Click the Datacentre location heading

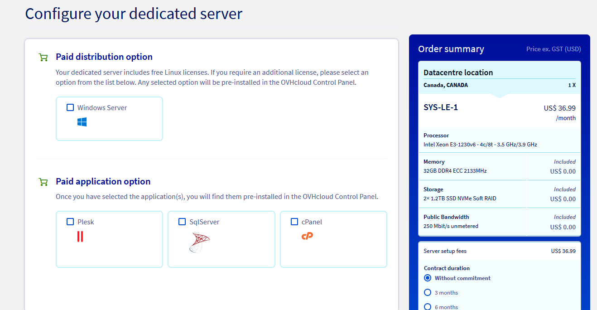[x=458, y=73]
